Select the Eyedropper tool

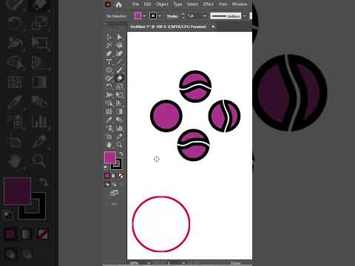(x=109, y=120)
